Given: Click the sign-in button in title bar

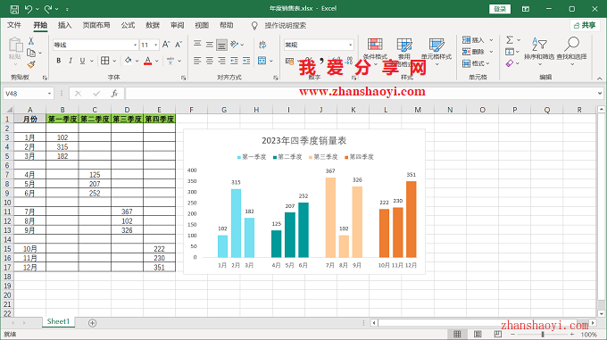Looking at the screenshot, I should 500,9.
